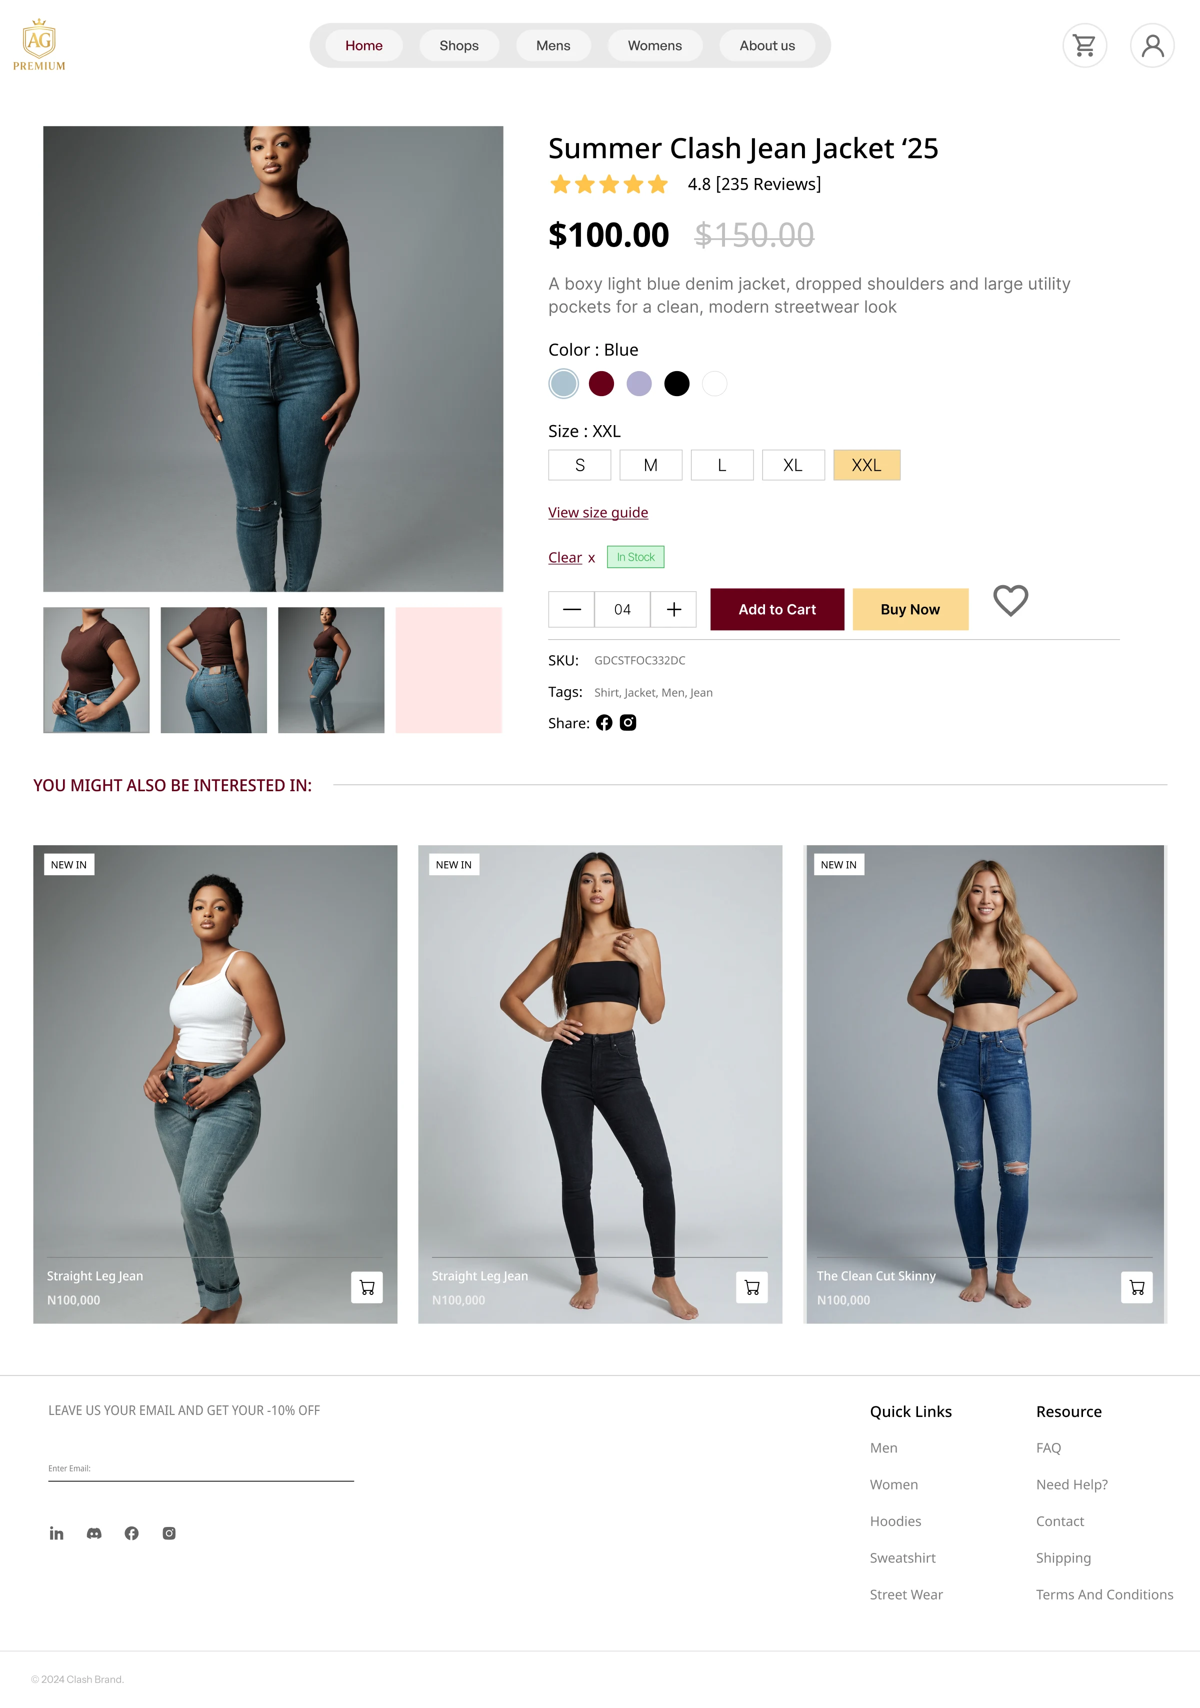Select size XL option

click(x=793, y=465)
